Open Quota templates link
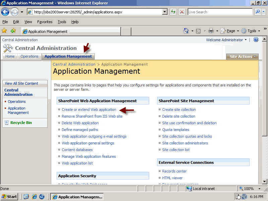268x201 pixels. (x=176, y=130)
